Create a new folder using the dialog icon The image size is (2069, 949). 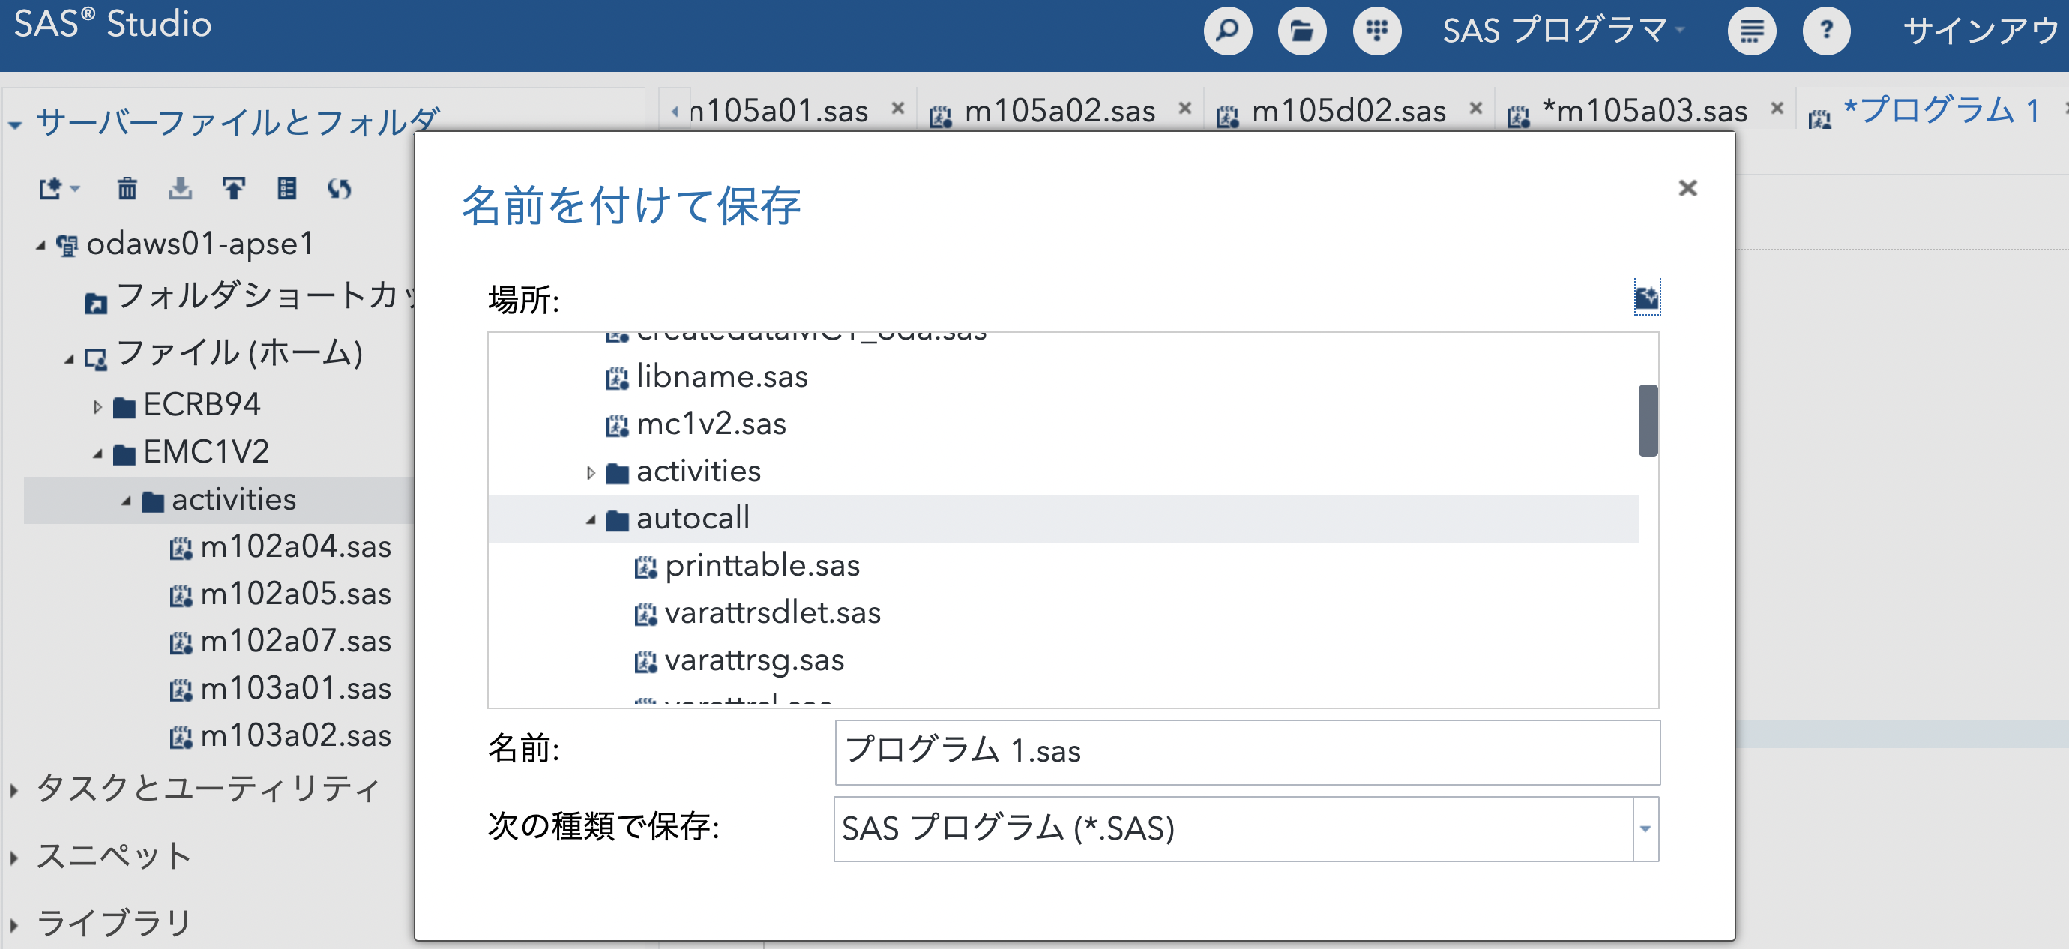click(x=1646, y=298)
